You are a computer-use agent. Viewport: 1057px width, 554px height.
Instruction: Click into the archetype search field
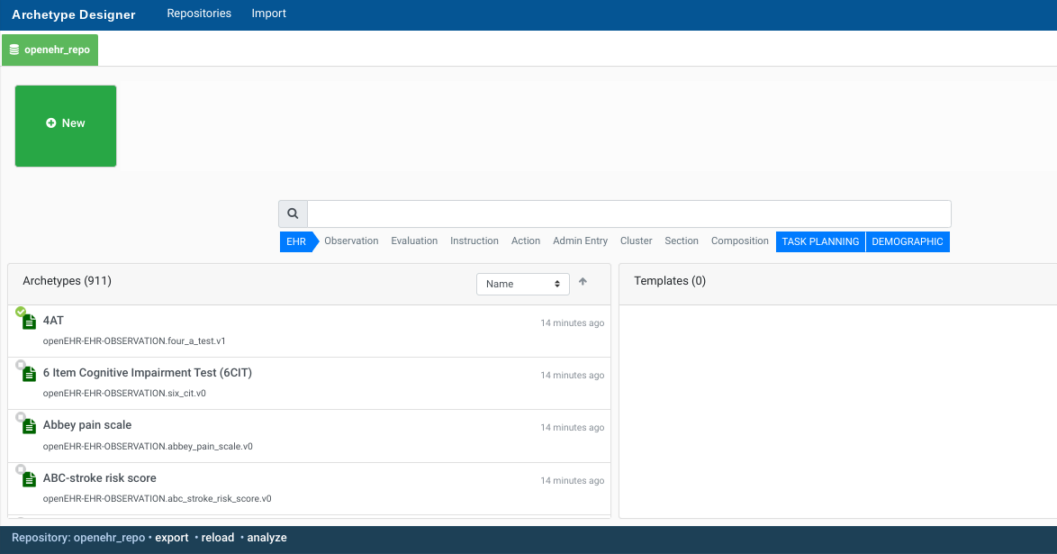click(628, 214)
